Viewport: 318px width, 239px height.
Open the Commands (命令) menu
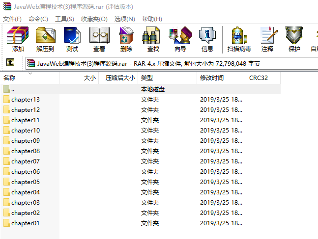point(38,19)
